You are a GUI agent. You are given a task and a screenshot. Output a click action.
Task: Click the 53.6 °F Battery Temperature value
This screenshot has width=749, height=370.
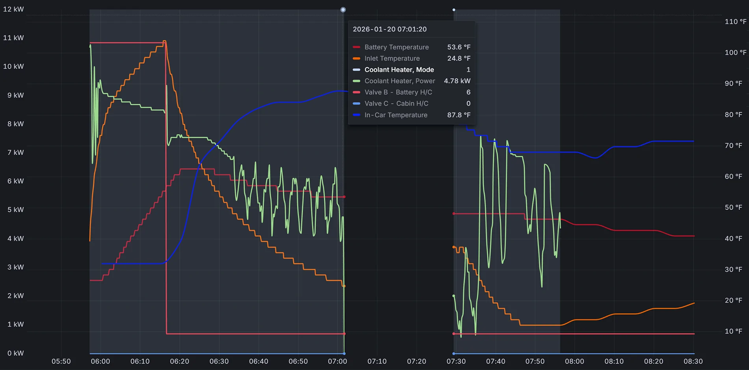click(458, 47)
